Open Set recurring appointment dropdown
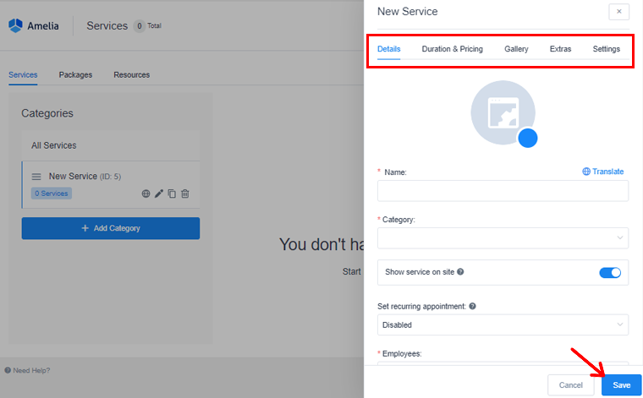 coord(503,324)
